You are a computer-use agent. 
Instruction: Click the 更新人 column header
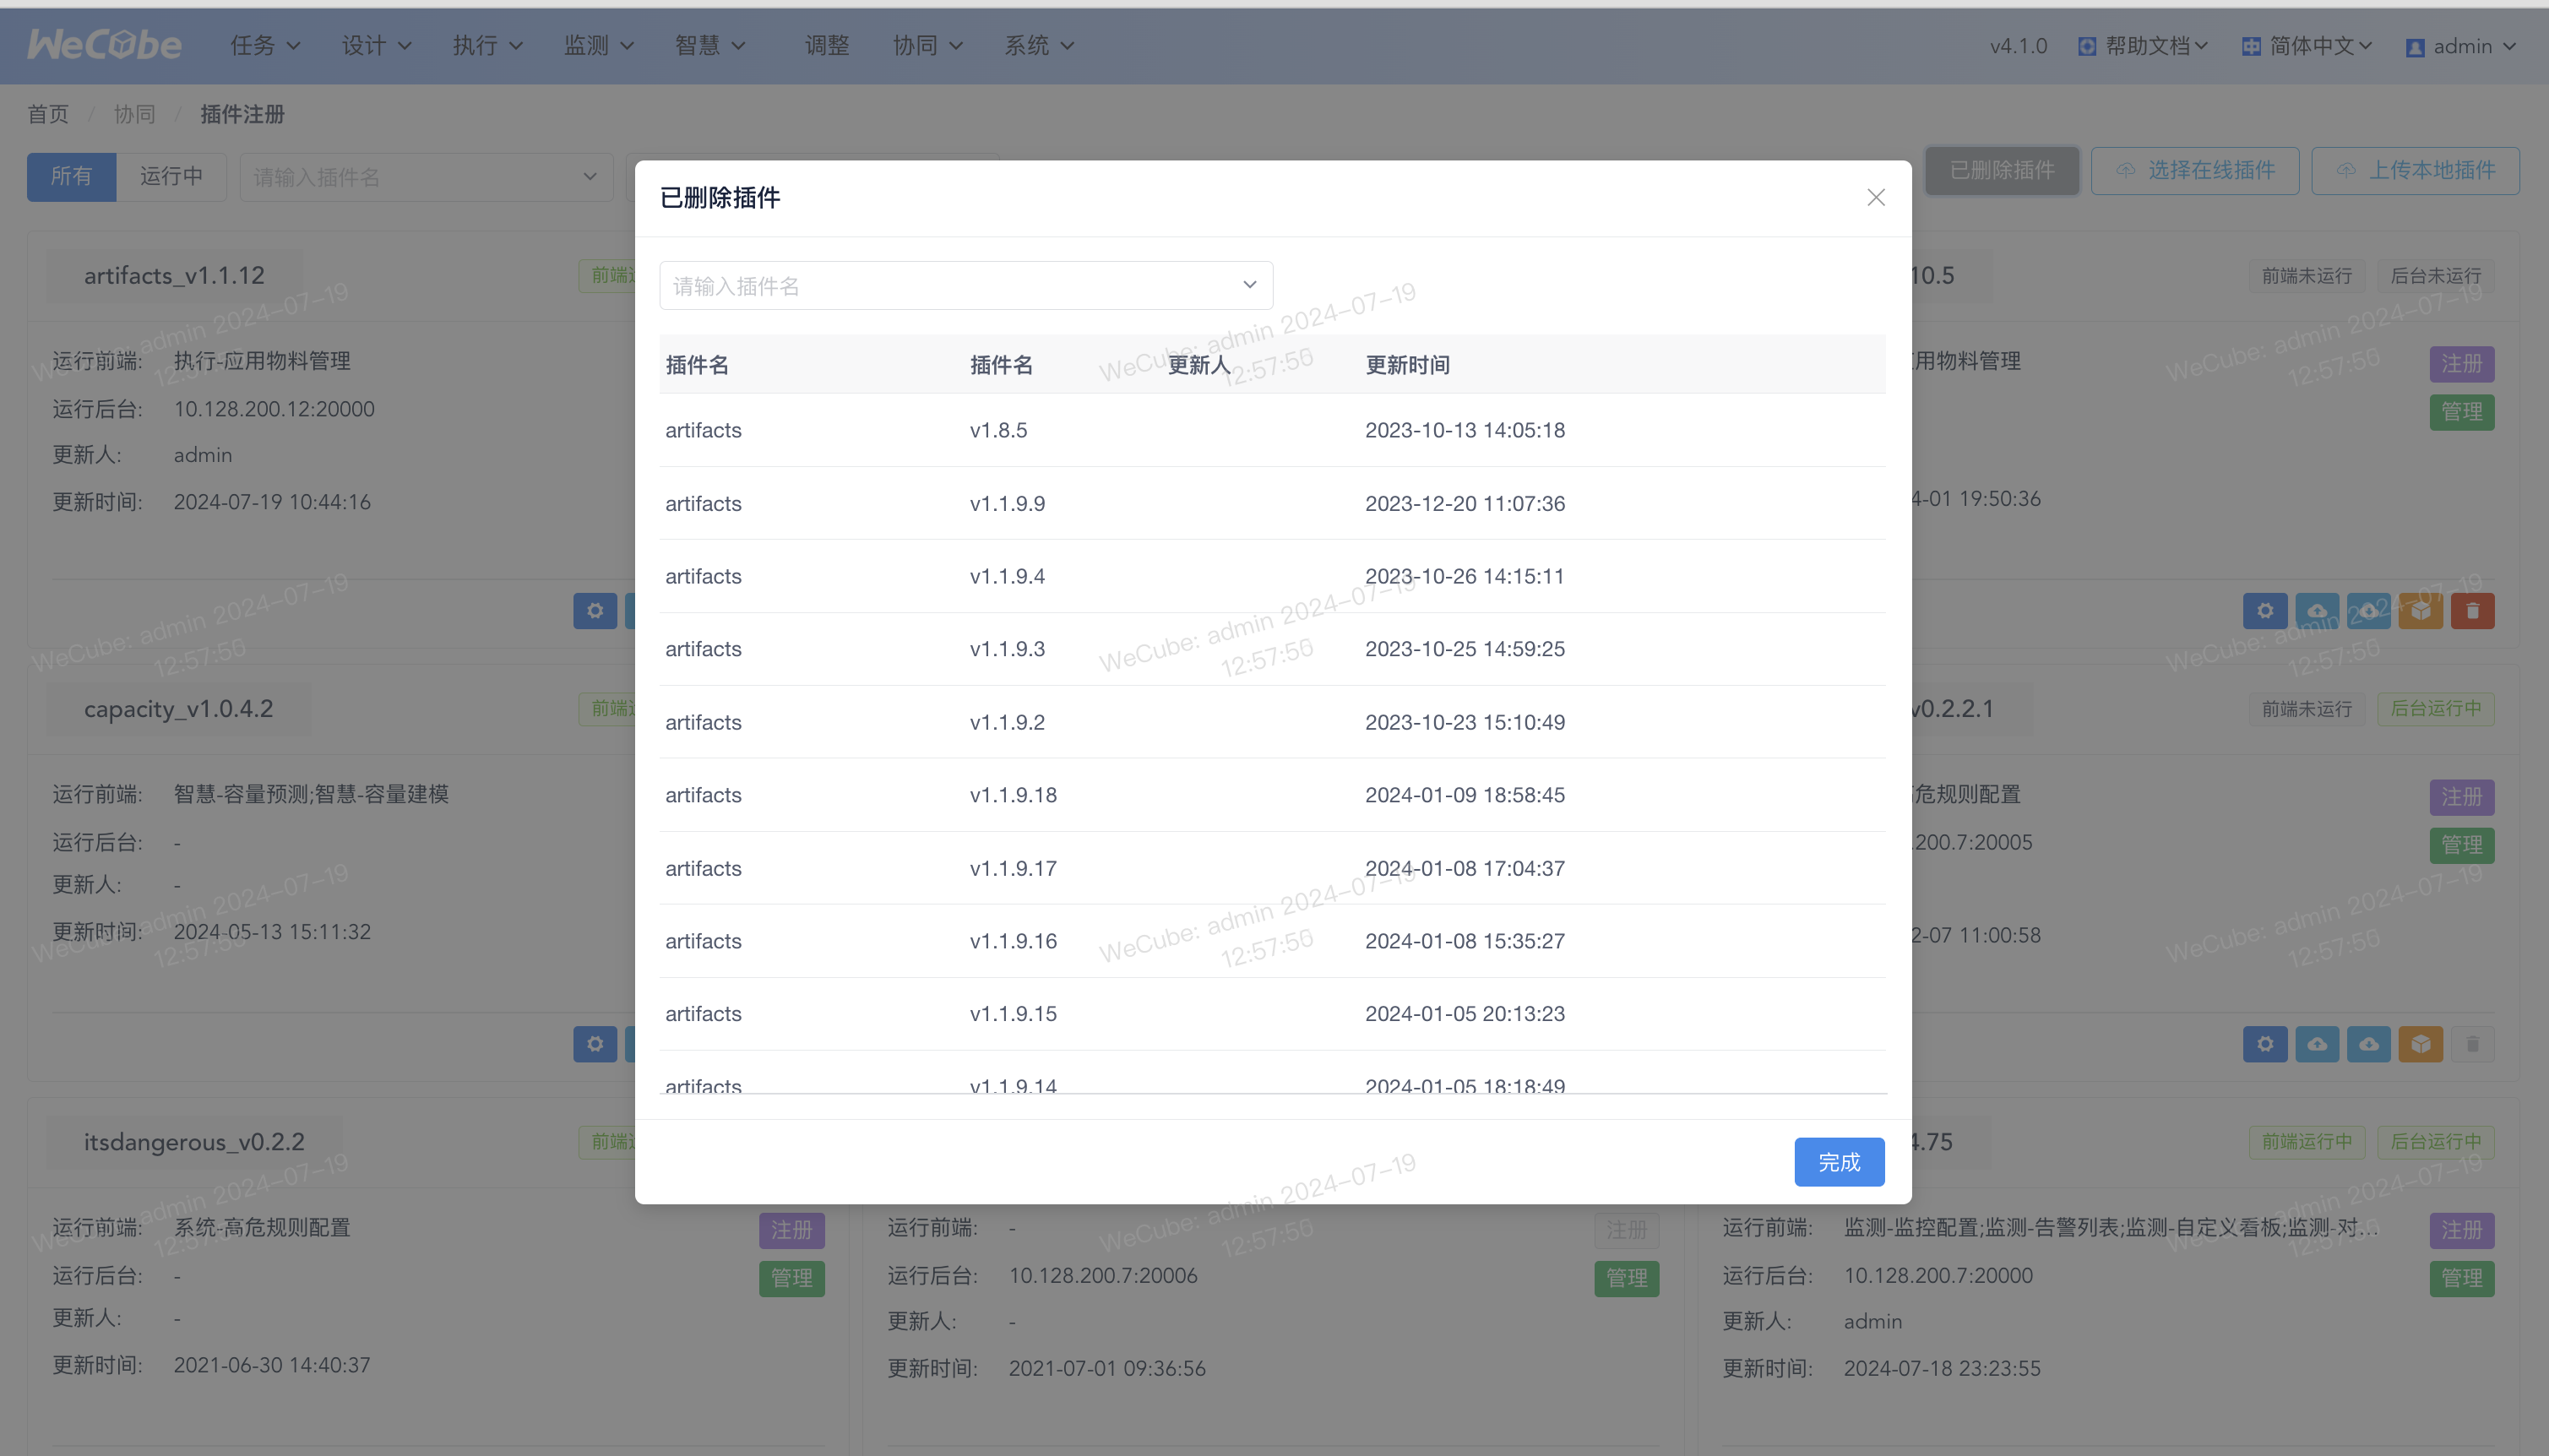point(1199,365)
